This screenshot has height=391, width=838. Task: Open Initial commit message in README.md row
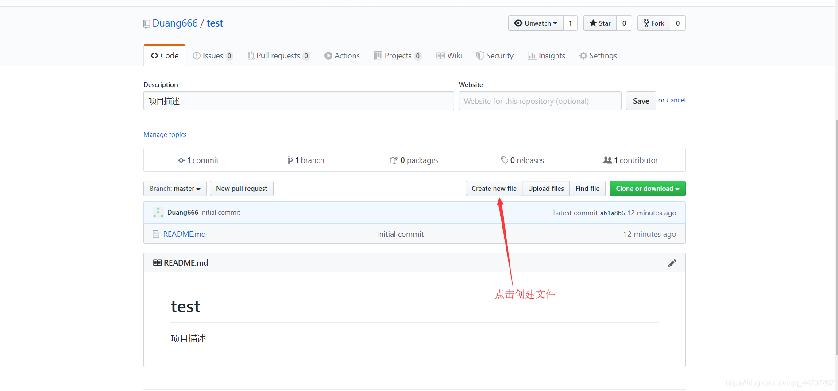401,234
